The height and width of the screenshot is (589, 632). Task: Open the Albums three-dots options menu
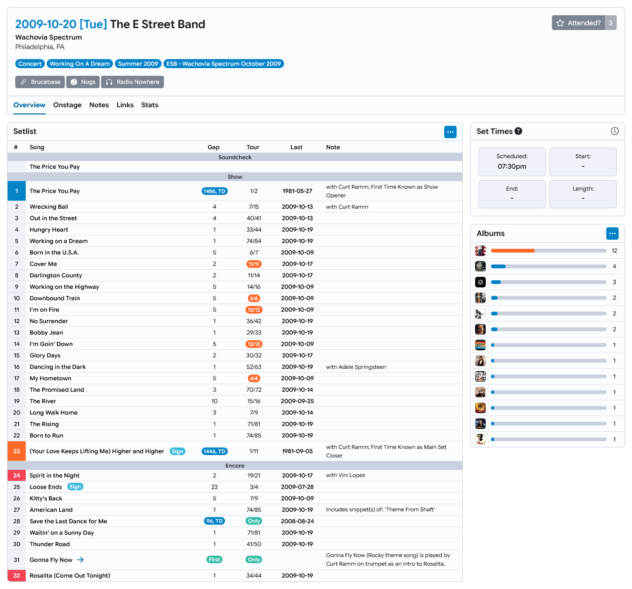[612, 234]
